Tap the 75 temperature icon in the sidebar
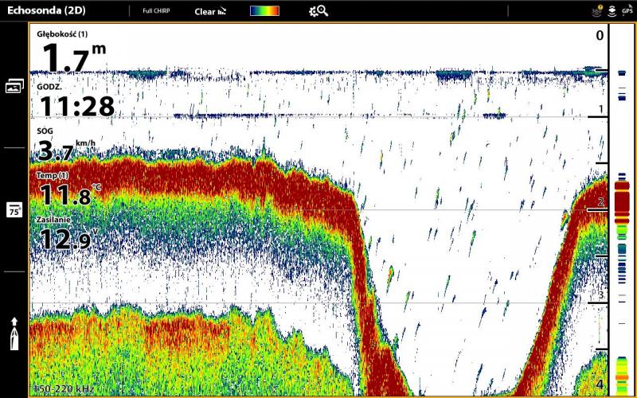Screen dimensions: 637x398 [14, 209]
